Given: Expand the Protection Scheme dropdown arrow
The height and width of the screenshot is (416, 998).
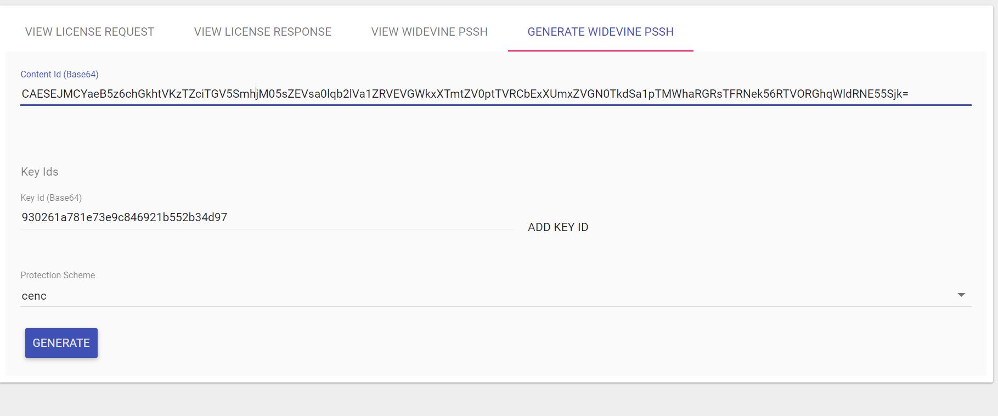Looking at the screenshot, I should point(961,295).
